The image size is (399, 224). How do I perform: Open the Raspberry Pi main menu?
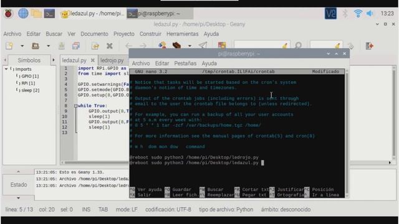coord(8,14)
